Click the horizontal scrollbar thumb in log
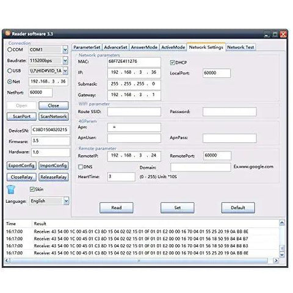293x293 pixels. [x=139, y=261]
